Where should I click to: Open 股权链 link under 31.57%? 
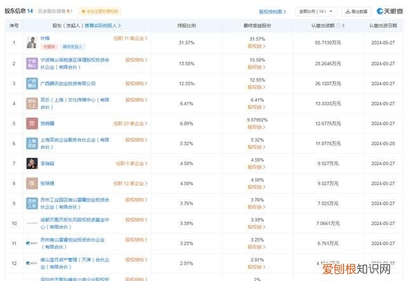click(x=256, y=46)
